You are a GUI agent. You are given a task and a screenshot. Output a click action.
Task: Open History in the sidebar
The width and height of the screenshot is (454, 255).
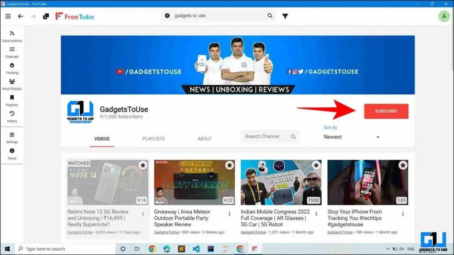[x=12, y=117]
